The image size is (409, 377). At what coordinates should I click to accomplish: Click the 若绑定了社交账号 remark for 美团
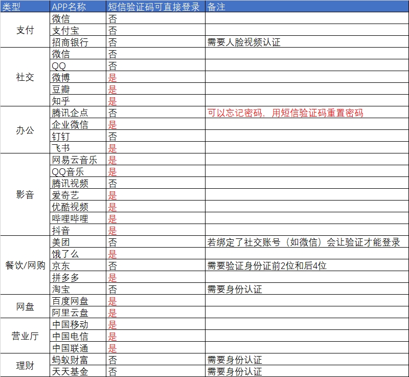pos(307,241)
